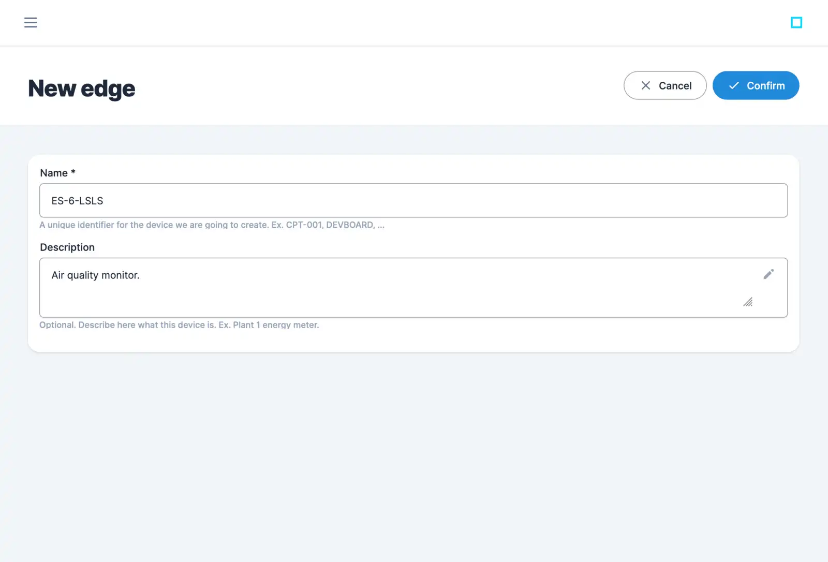This screenshot has height=562, width=828.
Task: Click the ES-6-LSLS name value
Action: coord(77,200)
